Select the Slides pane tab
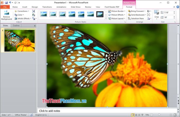Viewport: 180px width, 117px height. click(5, 25)
